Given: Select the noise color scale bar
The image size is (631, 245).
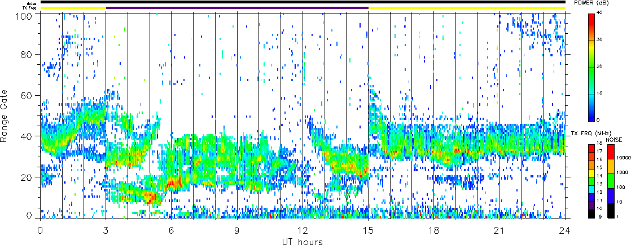Looking at the screenshot, I should click(x=610, y=181).
